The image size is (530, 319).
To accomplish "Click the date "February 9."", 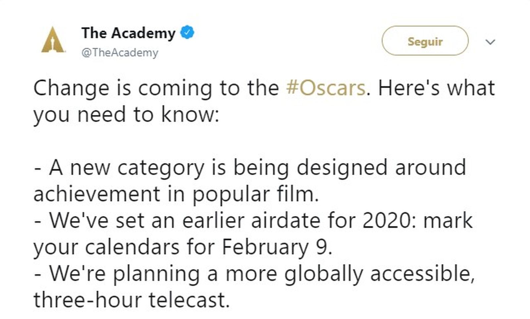I will (277, 247).
